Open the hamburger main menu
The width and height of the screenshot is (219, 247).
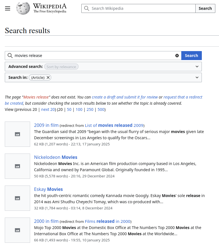coord(8,8)
